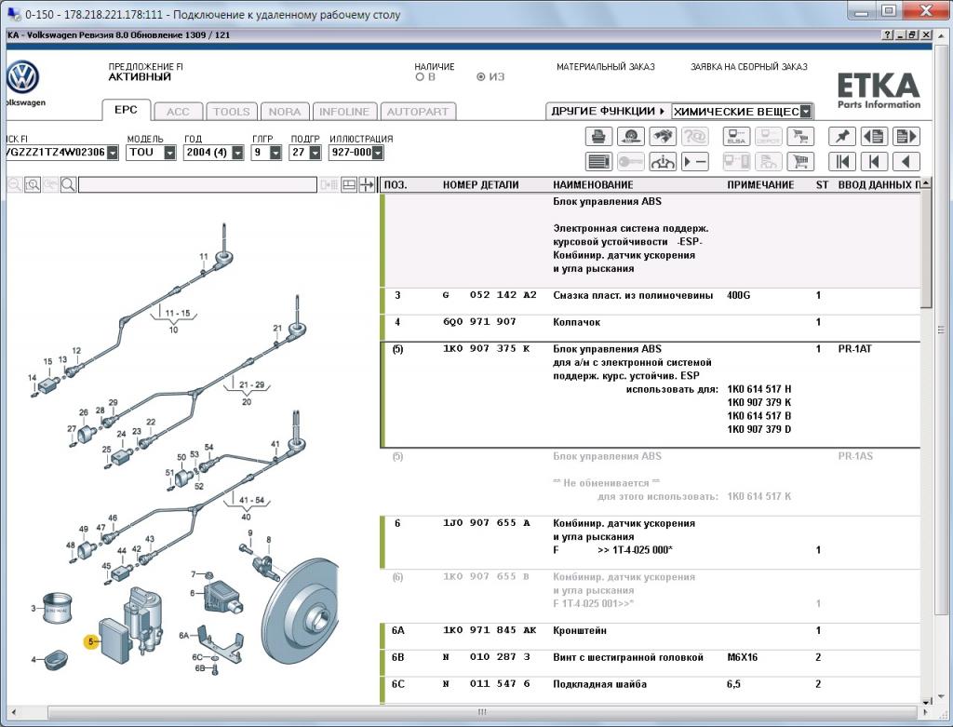
Task: Click the vertical scrollbar thumb of parts list
Action: click(x=926, y=249)
